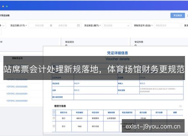Image resolution: width=188 pixels, height=136 pixels.
Task: Click the 管理费用 account name cell
Action: click(x=96, y=118)
